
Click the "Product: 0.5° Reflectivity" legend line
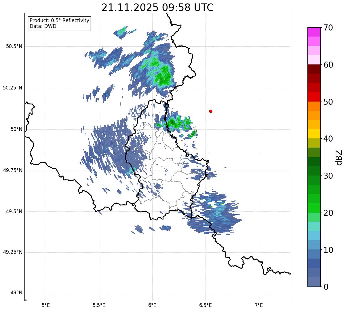coord(59,21)
